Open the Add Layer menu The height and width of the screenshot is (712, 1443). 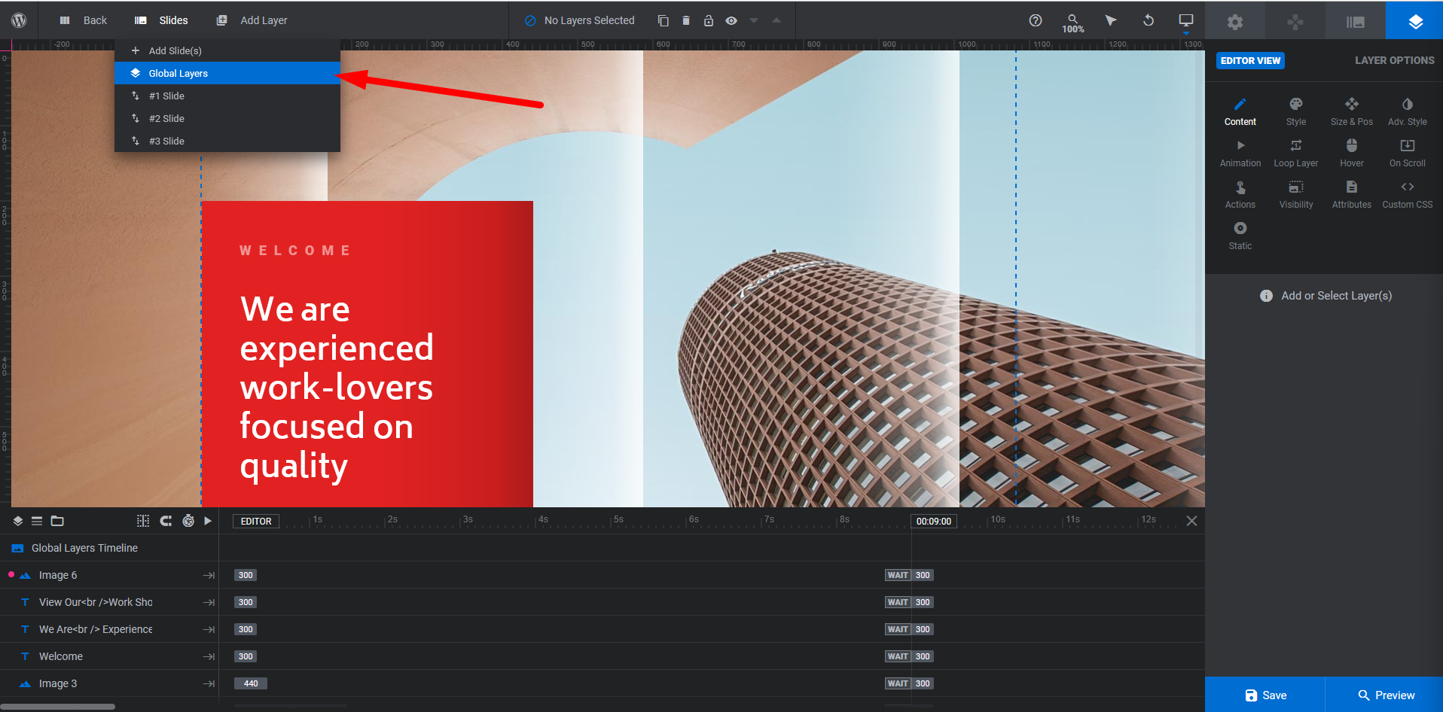pos(252,20)
